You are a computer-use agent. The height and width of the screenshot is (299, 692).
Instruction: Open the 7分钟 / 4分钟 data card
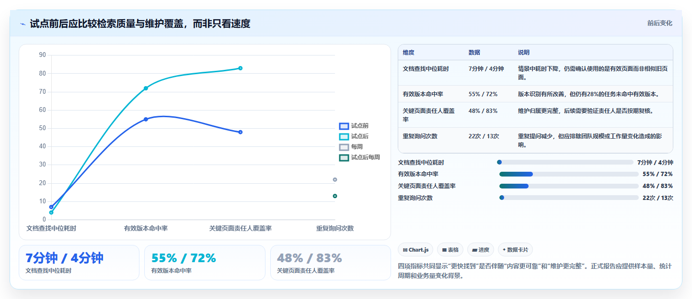(79, 263)
